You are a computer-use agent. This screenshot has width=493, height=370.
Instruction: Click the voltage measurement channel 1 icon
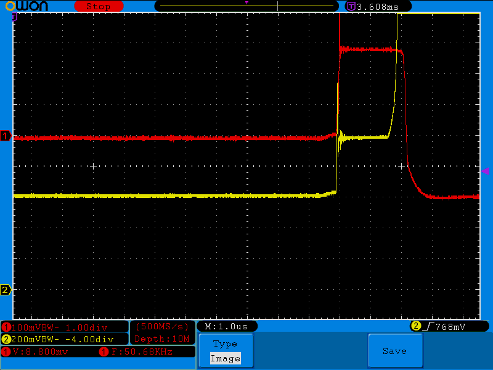click(x=6, y=351)
